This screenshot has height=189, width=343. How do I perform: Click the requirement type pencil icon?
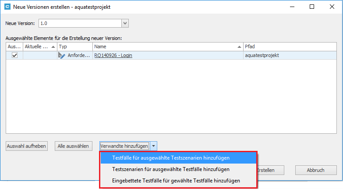click(62, 56)
